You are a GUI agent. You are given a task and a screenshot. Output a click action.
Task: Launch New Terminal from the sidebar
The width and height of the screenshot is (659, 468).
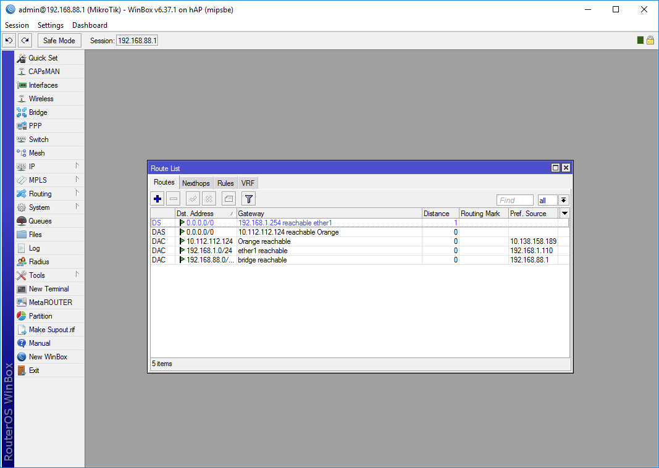[49, 289]
